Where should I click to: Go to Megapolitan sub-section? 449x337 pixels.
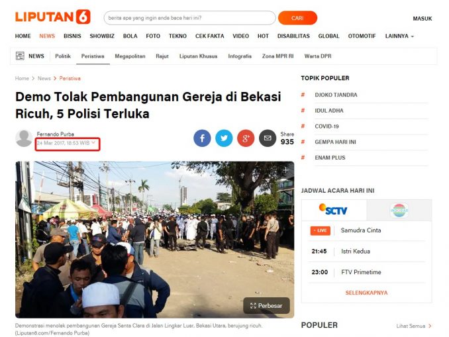pos(130,56)
